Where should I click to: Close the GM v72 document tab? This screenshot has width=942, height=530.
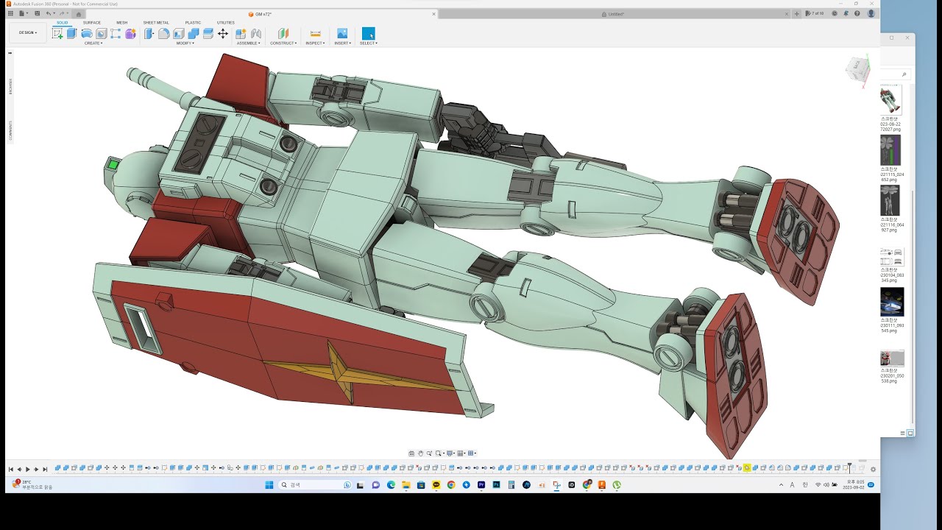(434, 14)
